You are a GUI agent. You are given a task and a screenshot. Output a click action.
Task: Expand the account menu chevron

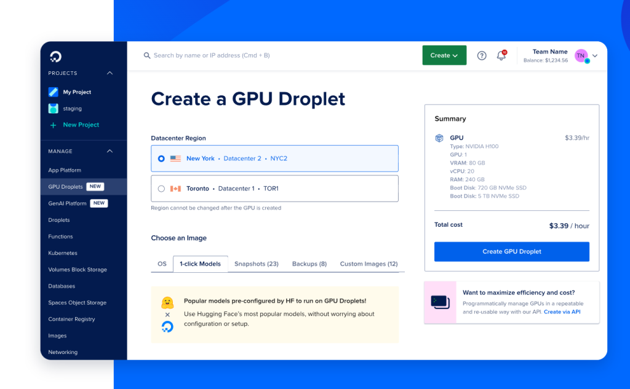point(595,56)
